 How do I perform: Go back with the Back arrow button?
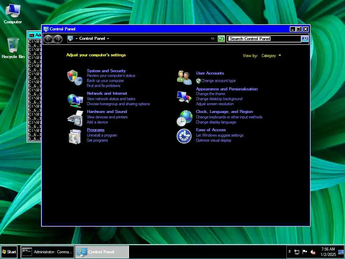[x=48, y=39]
